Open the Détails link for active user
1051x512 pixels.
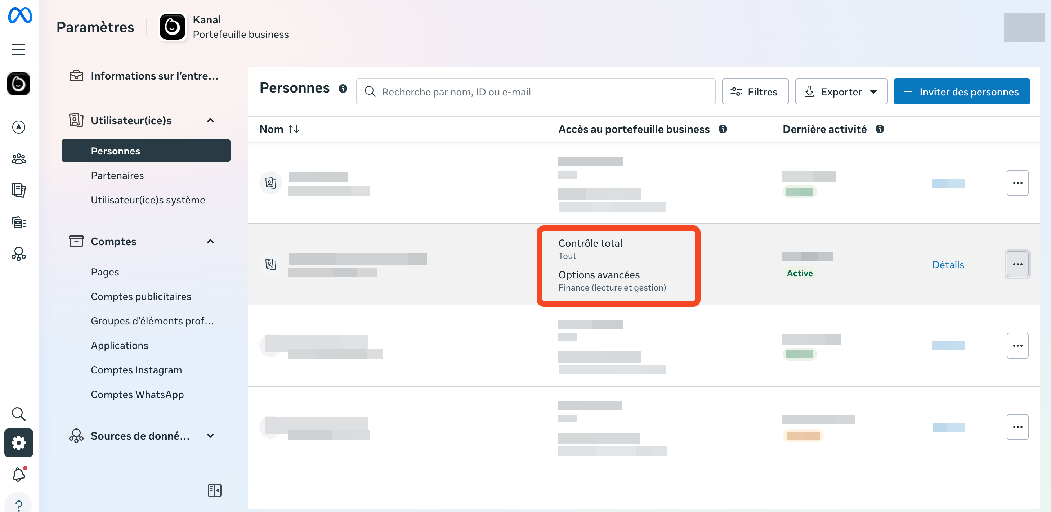tap(948, 265)
